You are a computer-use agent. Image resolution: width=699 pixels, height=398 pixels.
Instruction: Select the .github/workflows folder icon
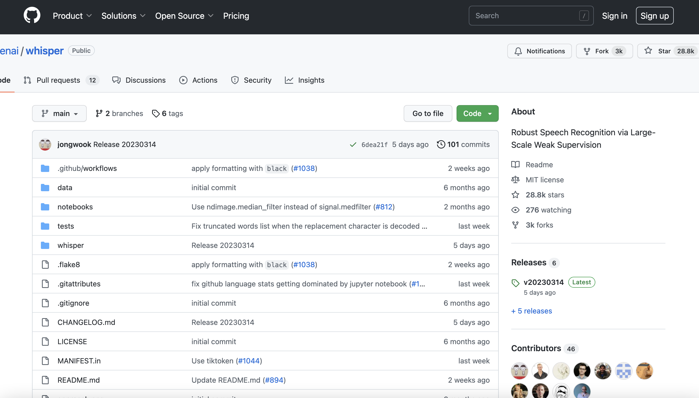click(45, 168)
